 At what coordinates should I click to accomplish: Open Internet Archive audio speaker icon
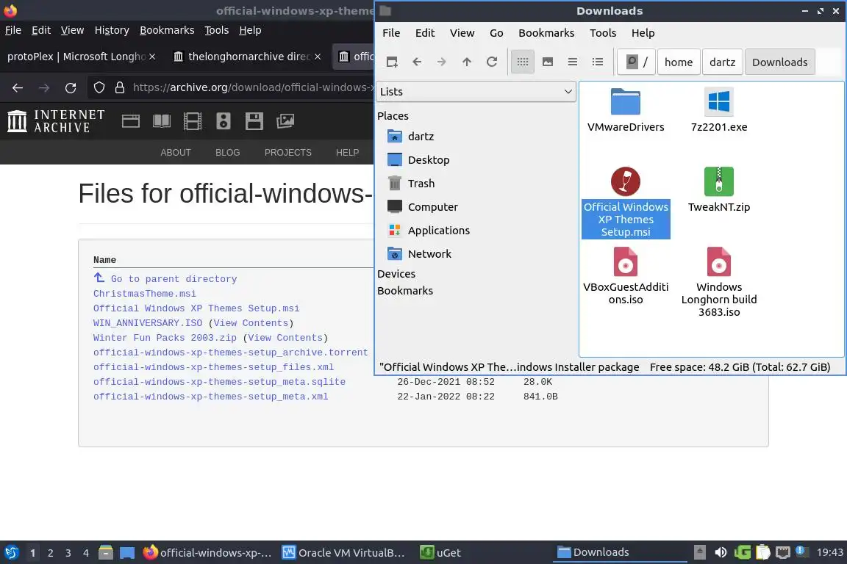coord(223,121)
